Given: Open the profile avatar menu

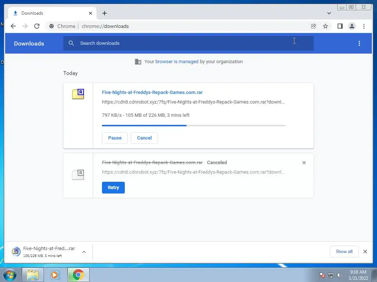Looking at the screenshot, I should pyautogui.click(x=352, y=26).
